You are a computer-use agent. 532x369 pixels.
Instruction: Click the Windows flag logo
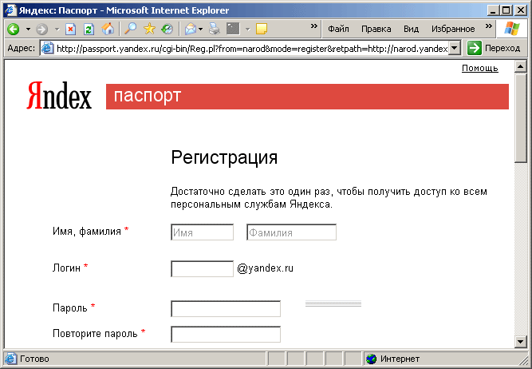coord(512,29)
